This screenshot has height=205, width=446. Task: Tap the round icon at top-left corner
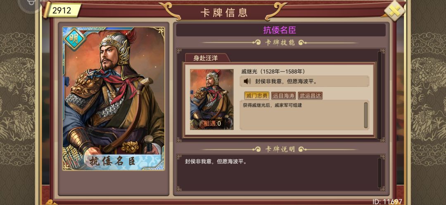point(28,4)
